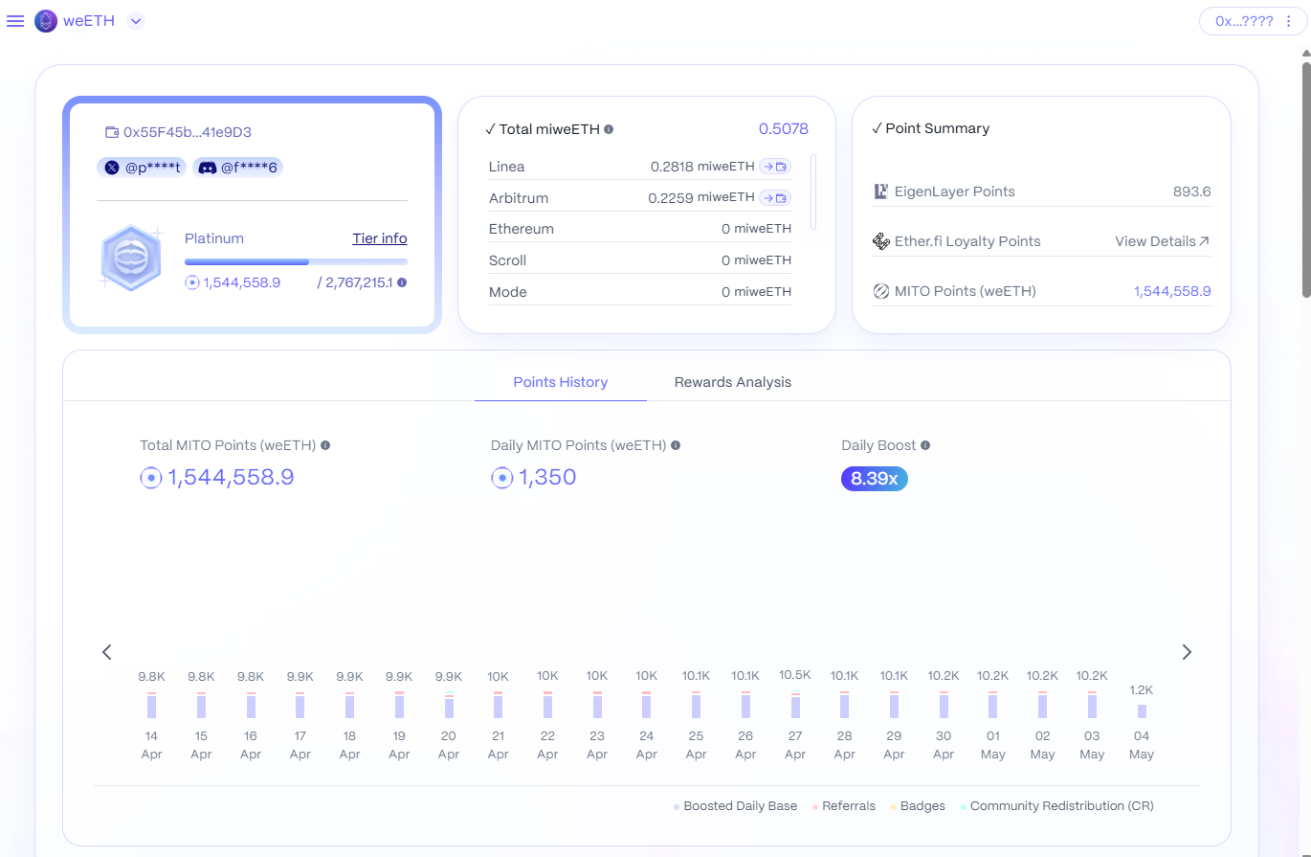The width and height of the screenshot is (1311, 857).
Task: Click the wallet address 0x55F45b...41e9D3
Action: coord(188,133)
